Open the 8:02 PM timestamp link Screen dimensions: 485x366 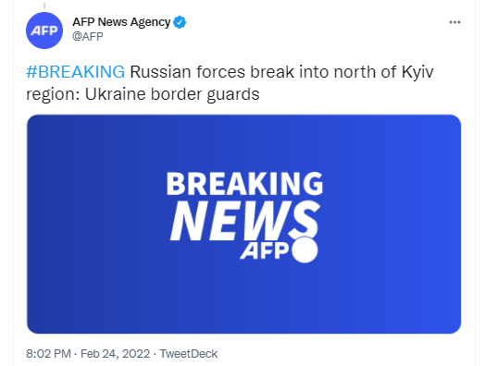point(48,354)
